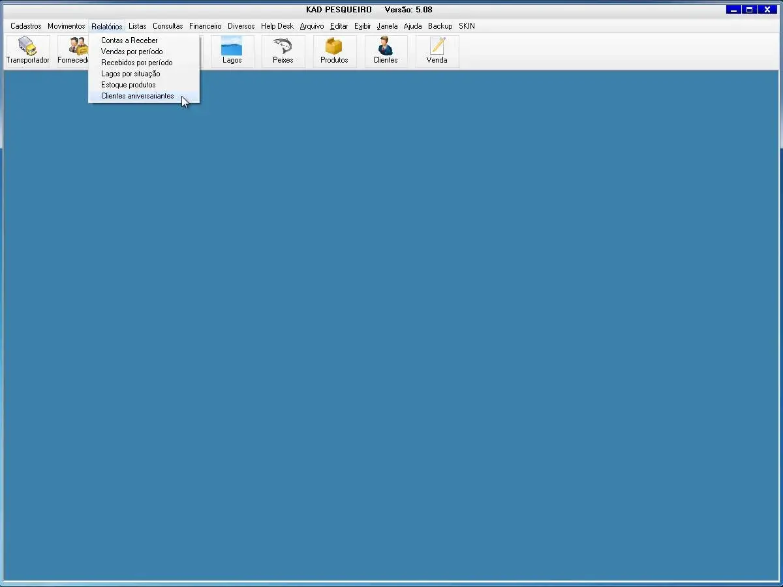Open the Peixes fish icon
Screen dimensions: 783x587
pos(283,51)
